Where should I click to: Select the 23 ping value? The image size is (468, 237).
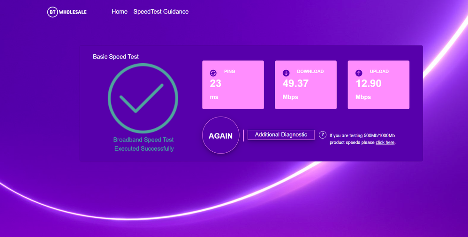point(216,84)
